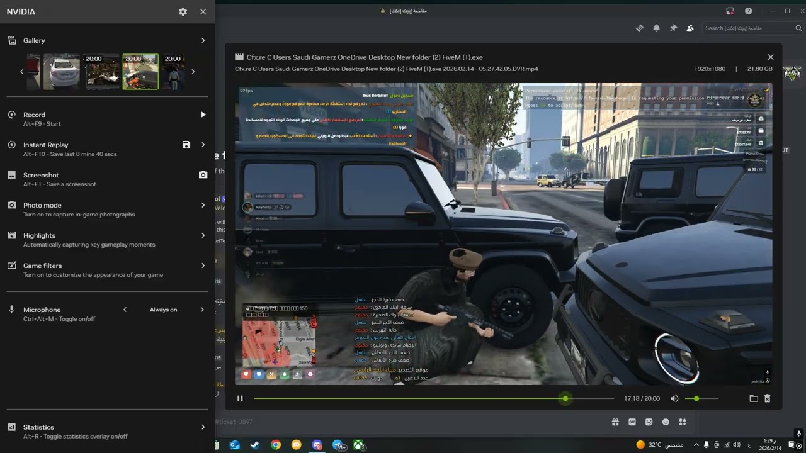Open the Instant Replay menu entry
This screenshot has width=806, height=453.
70,149
